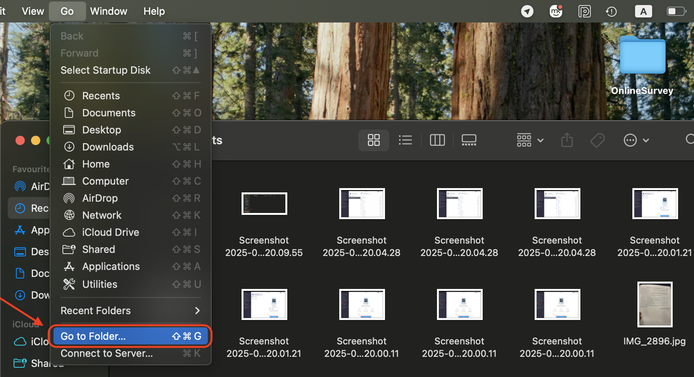
Task: Switch to gallery view in the toolbar
Action: point(469,140)
